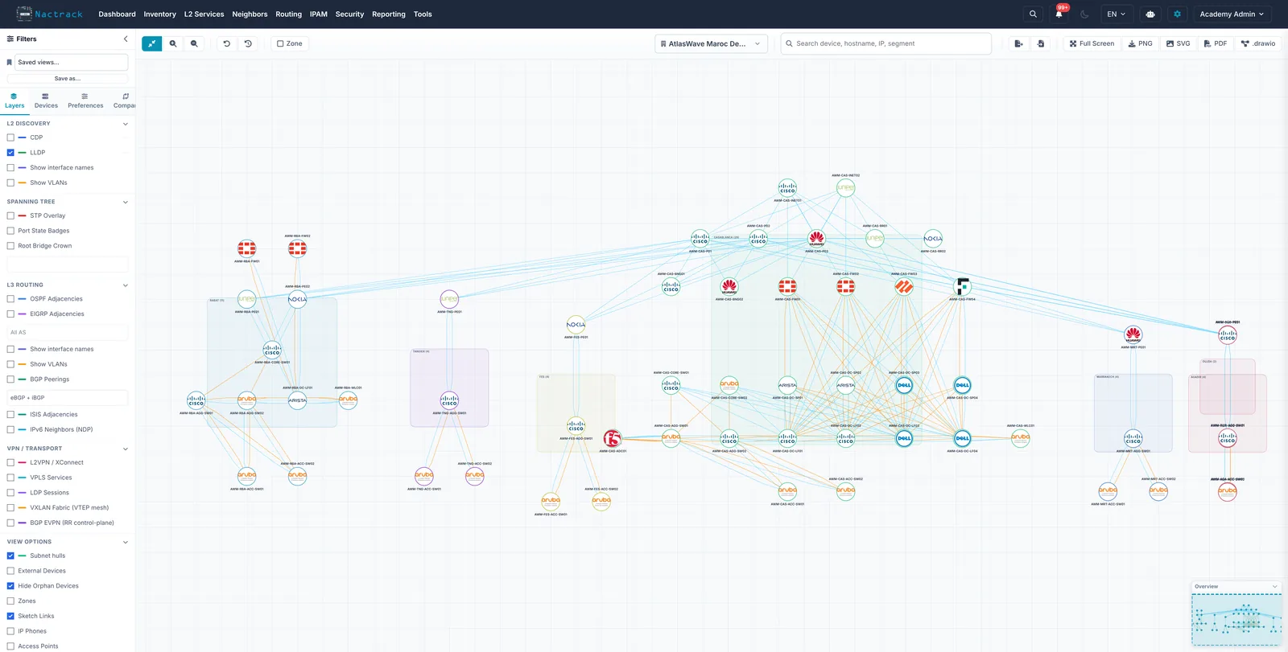1288x652 pixels.
Task: Open notifications bell with 99+ badge
Action: point(1059,14)
